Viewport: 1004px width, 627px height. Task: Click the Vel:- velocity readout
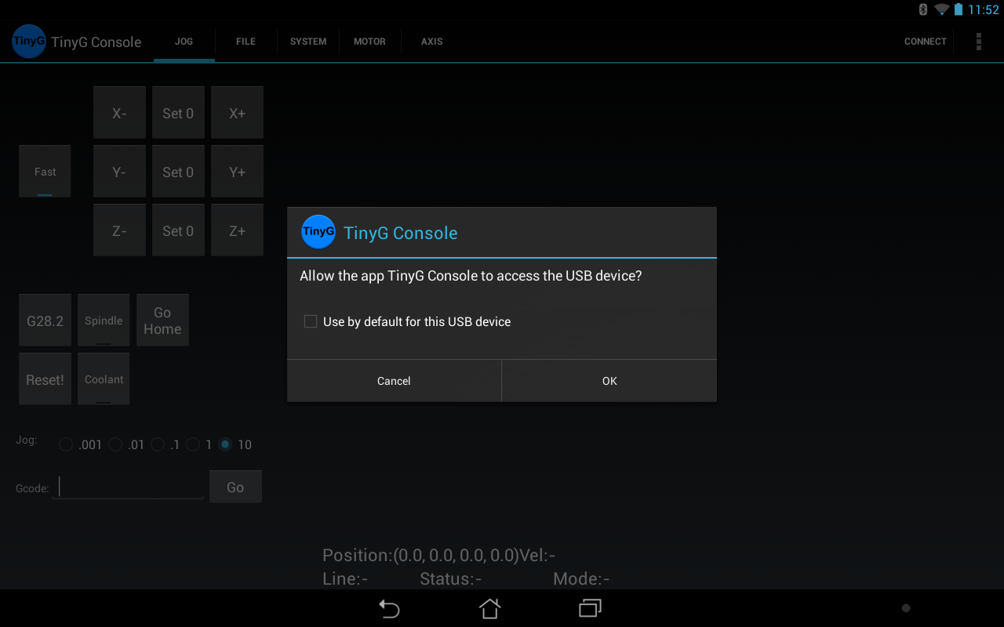(537, 556)
